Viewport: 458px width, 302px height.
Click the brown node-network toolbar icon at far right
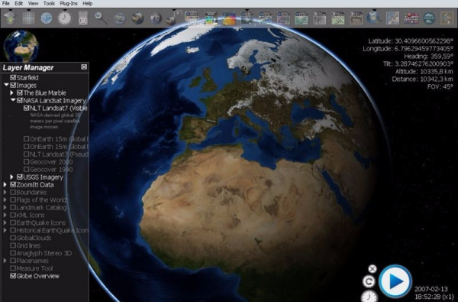pyautogui.click(x=447, y=18)
